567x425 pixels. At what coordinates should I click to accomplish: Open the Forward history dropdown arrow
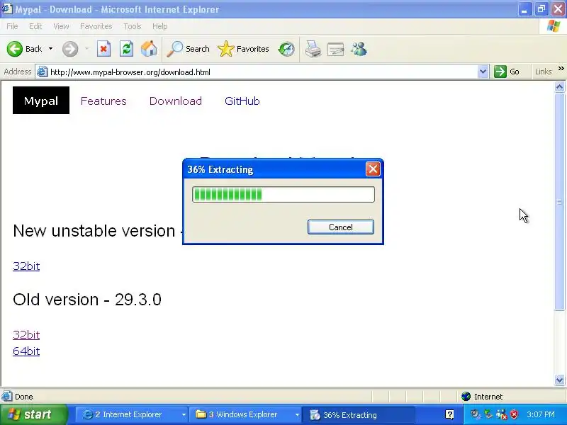tap(86, 49)
